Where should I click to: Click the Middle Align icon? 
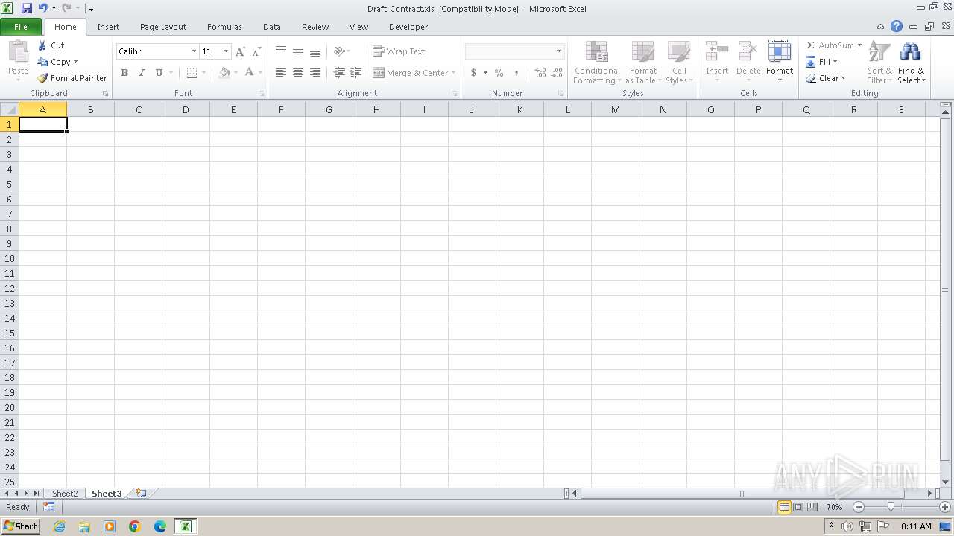click(298, 51)
